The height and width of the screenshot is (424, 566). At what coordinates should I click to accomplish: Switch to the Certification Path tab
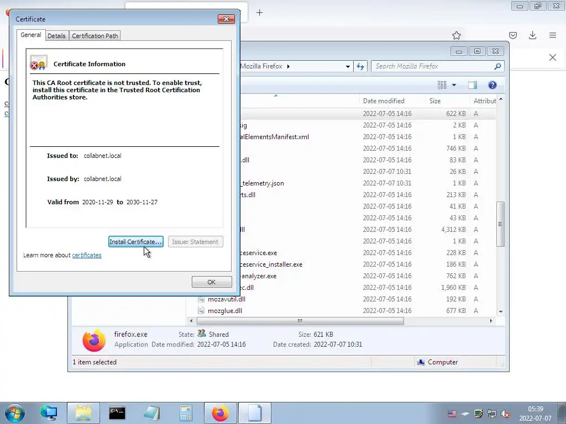[95, 36]
